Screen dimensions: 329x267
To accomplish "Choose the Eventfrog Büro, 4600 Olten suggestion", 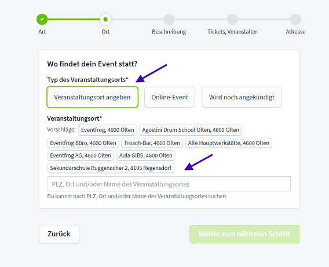I will point(83,143).
